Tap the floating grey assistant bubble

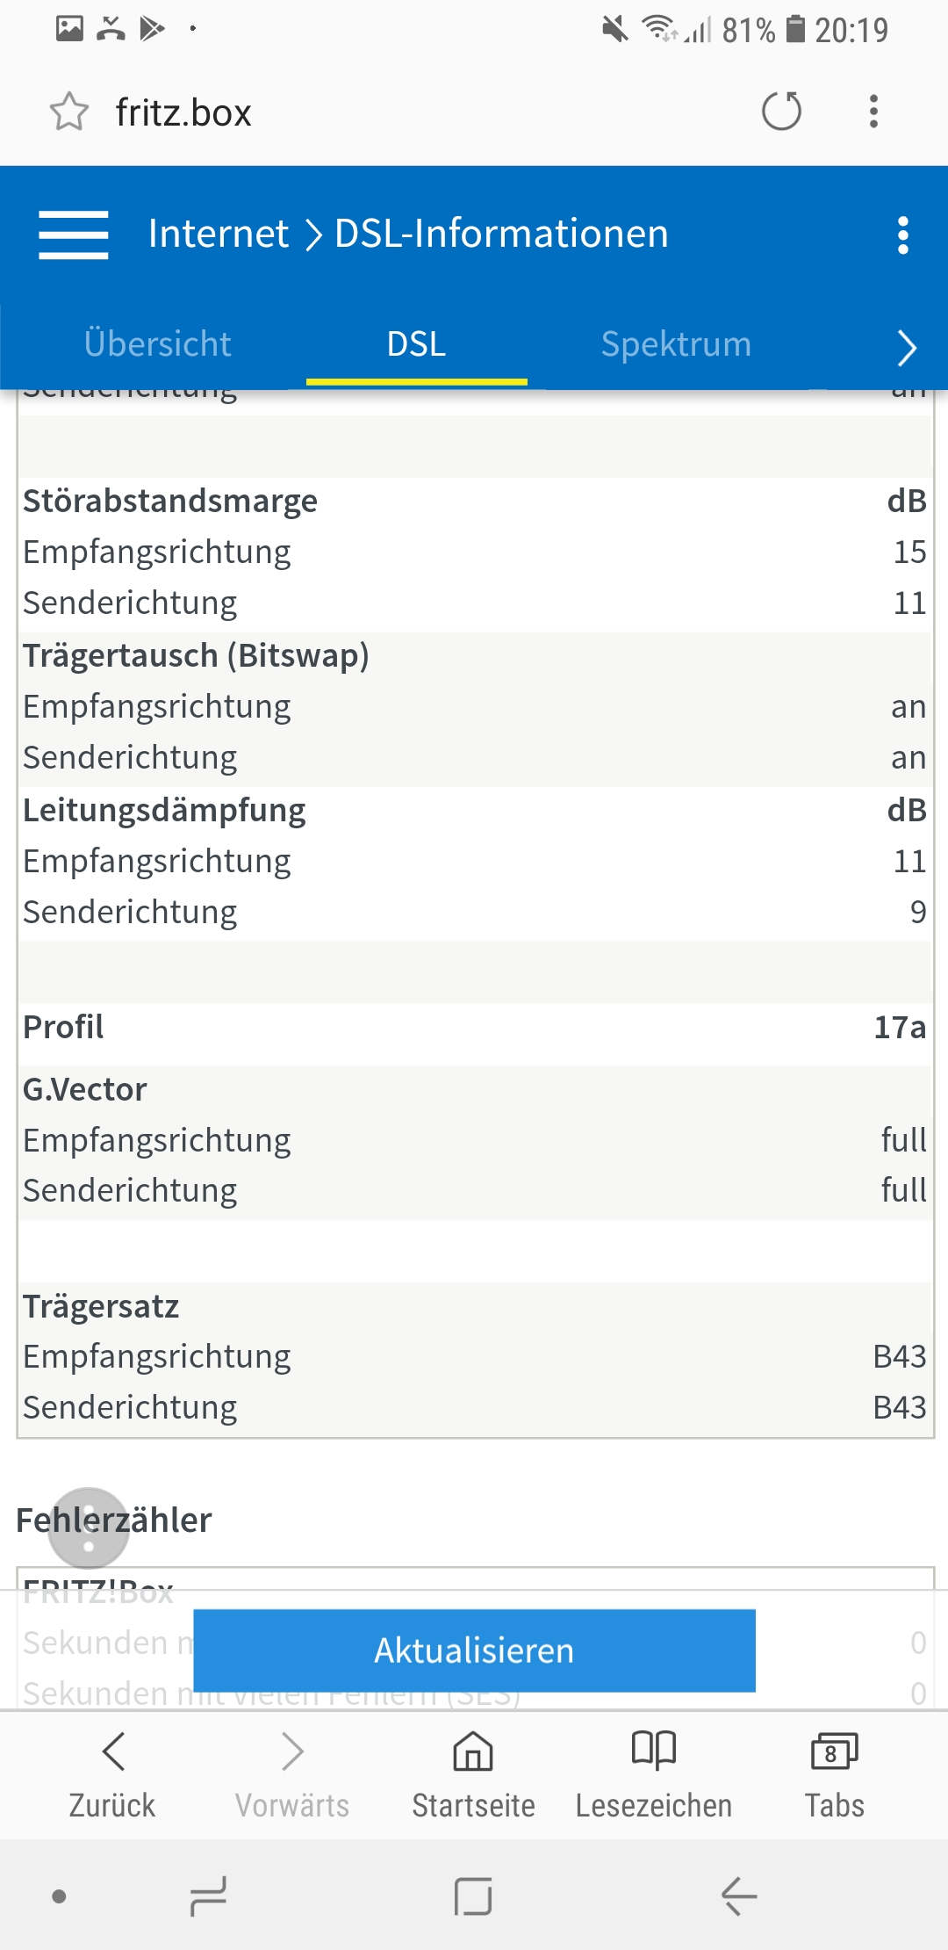click(88, 1527)
